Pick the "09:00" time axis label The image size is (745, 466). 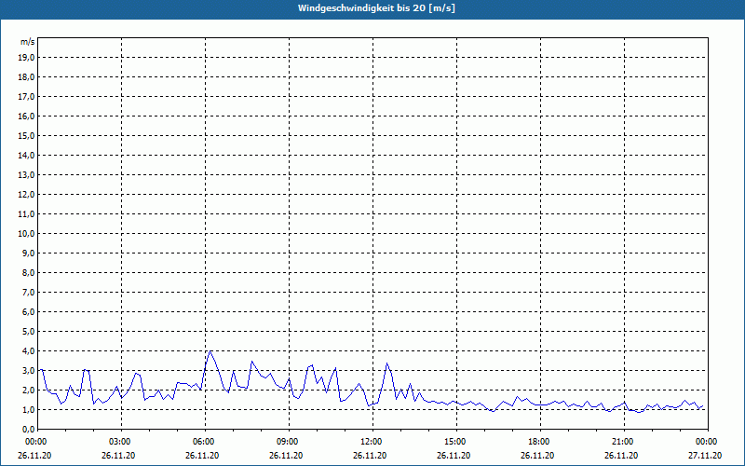(x=286, y=442)
